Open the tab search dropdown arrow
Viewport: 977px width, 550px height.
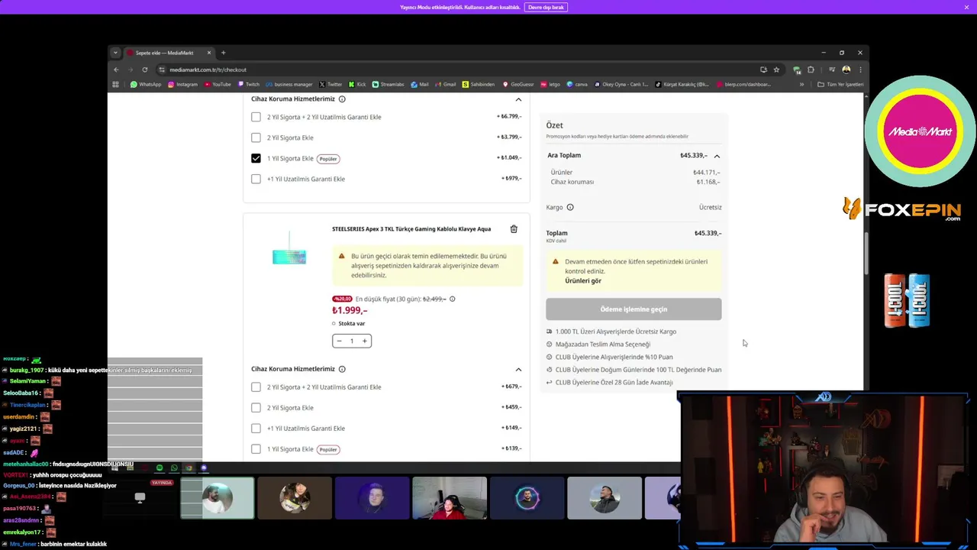pyautogui.click(x=115, y=53)
